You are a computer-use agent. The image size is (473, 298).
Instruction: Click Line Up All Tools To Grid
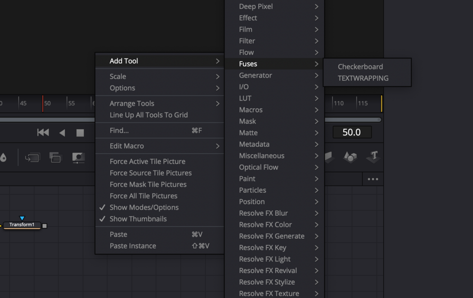(149, 115)
